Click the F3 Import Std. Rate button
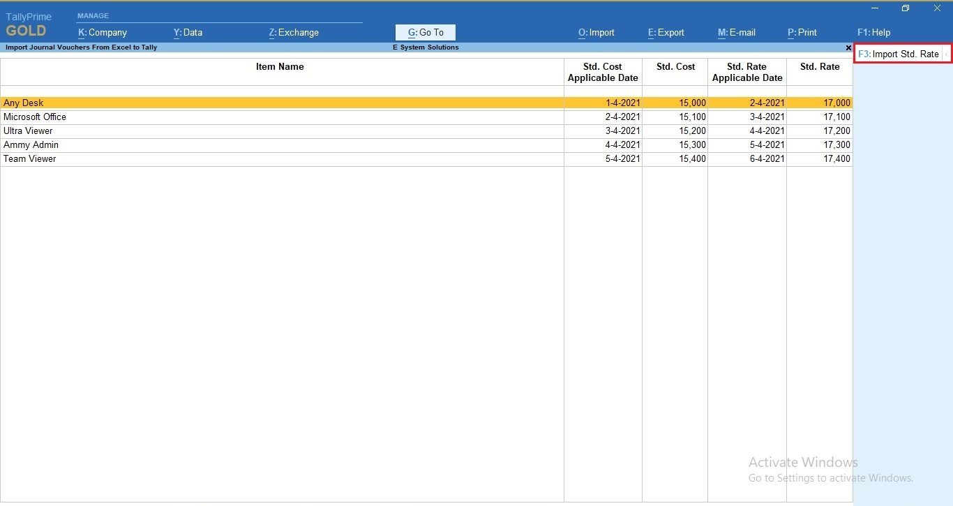The image size is (953, 506). click(x=899, y=54)
